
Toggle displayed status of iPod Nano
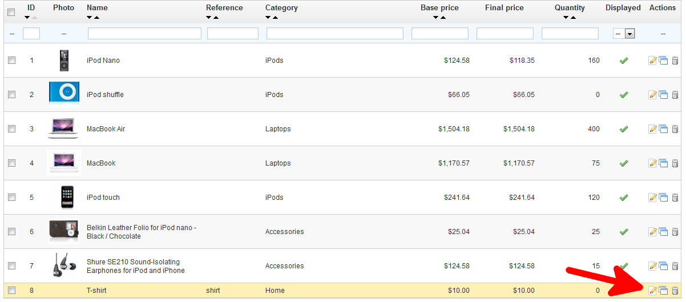coord(624,61)
